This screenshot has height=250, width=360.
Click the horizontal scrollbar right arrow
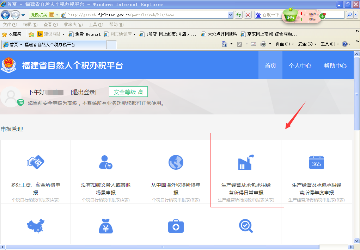pyautogui.click(x=350, y=247)
